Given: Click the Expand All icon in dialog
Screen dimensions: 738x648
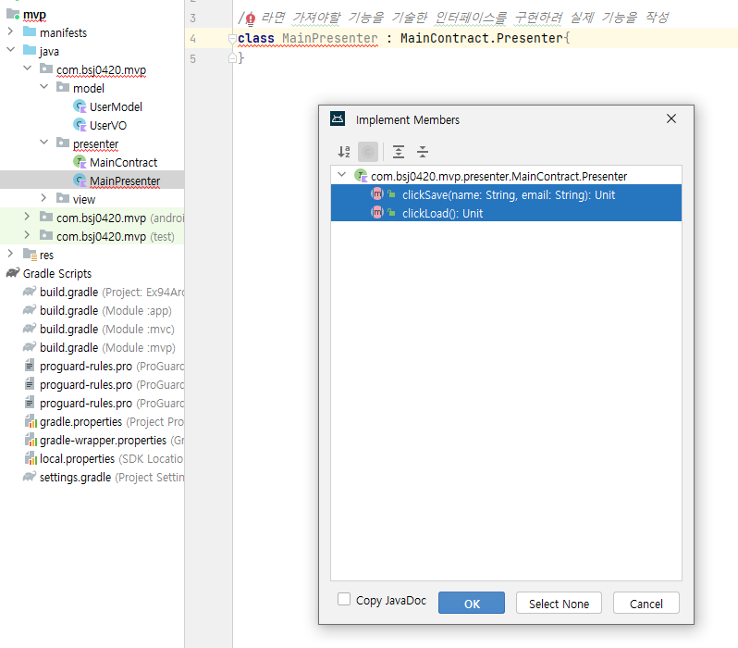Looking at the screenshot, I should tap(399, 152).
